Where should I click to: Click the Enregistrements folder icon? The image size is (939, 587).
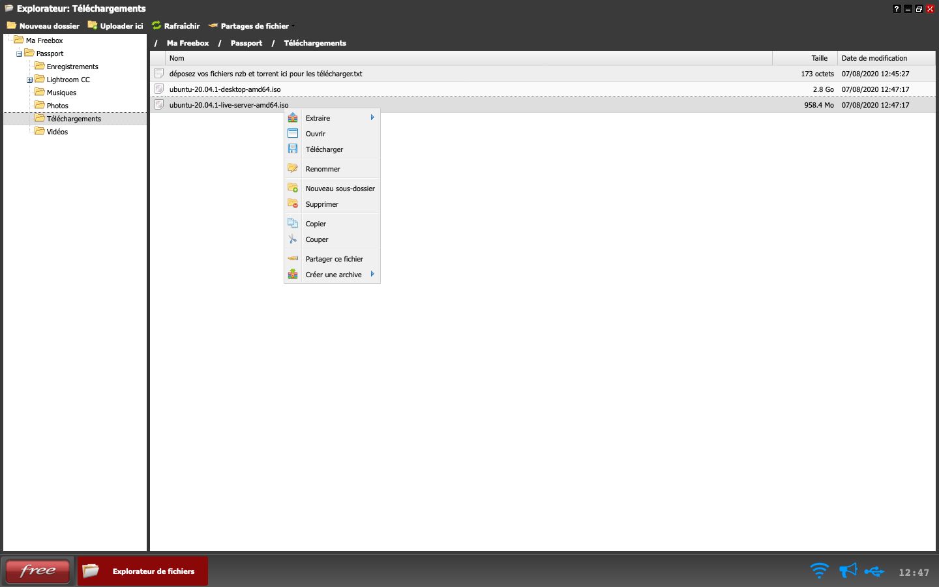[x=40, y=66]
